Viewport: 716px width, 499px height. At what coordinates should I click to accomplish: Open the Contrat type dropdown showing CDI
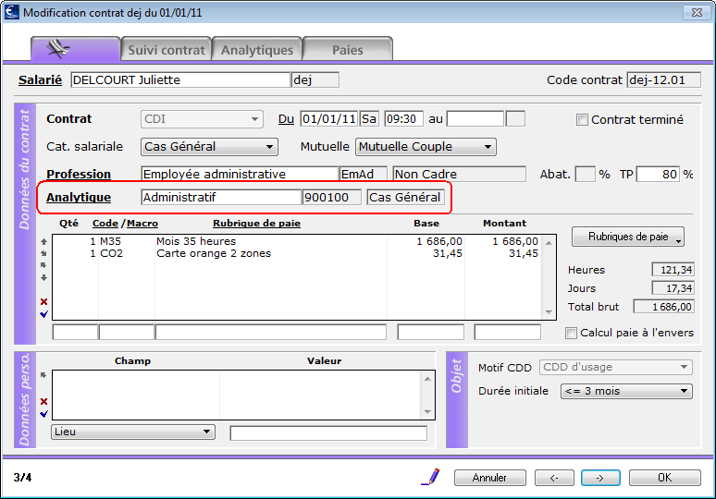pos(202,119)
